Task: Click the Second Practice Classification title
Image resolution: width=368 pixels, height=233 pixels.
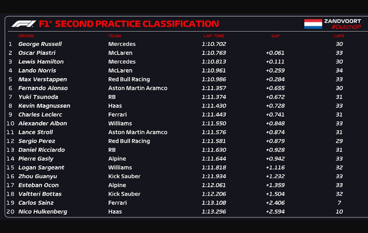Action: [x=137, y=24]
